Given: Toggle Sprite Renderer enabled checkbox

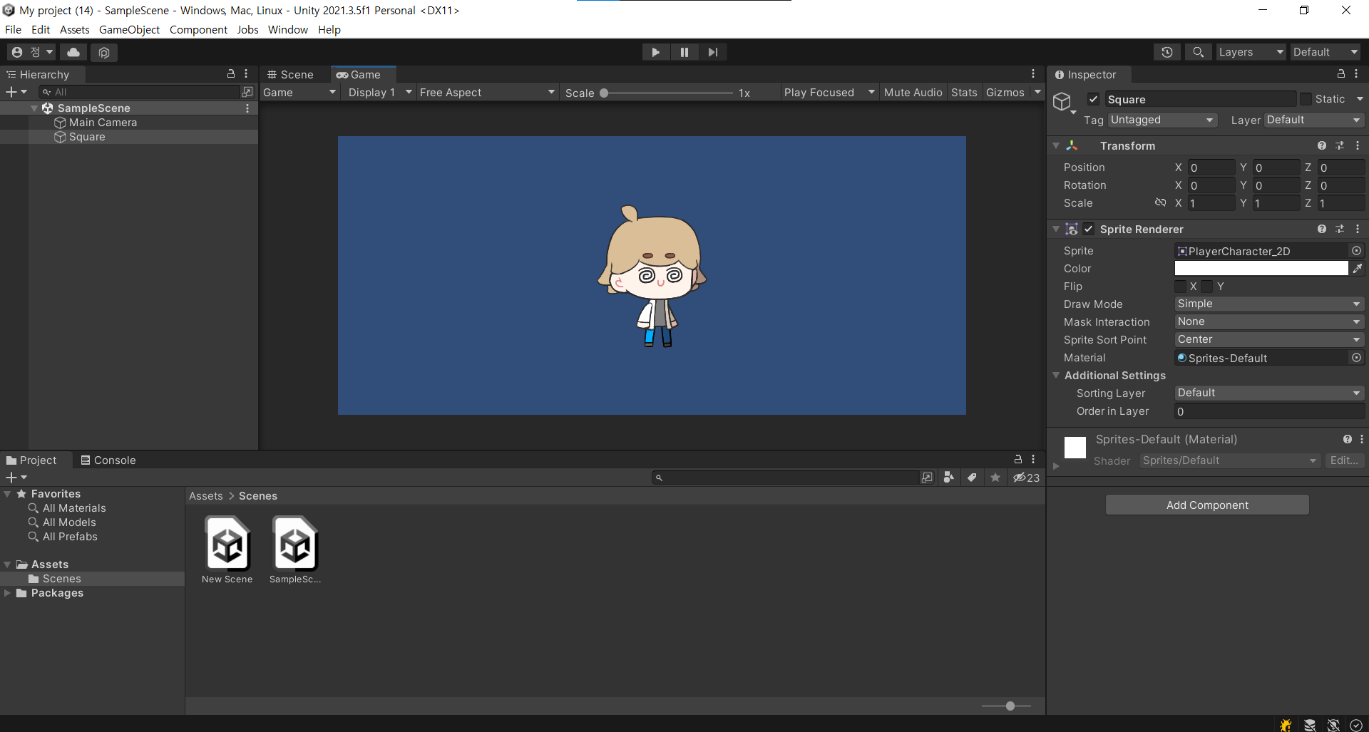Looking at the screenshot, I should (1088, 229).
